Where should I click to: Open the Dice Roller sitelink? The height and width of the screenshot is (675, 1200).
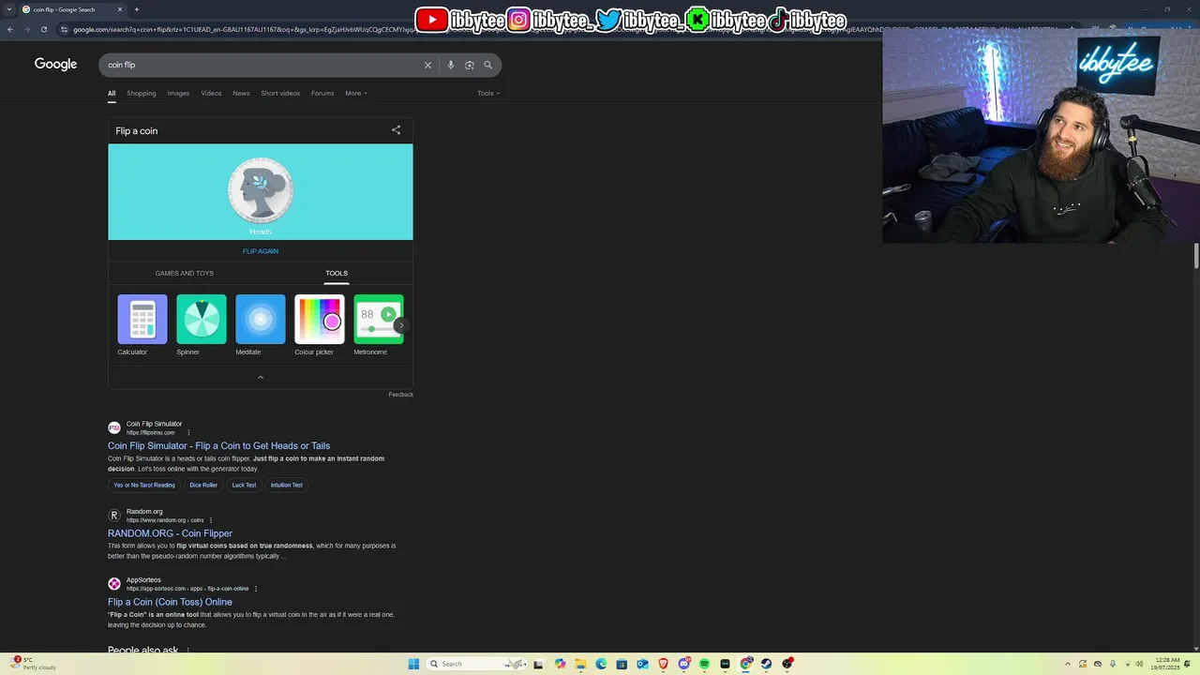(x=203, y=485)
